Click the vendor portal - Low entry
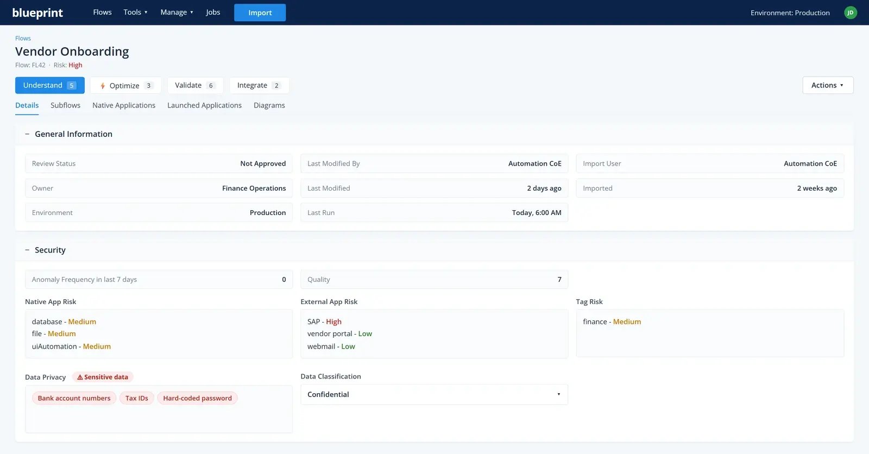The height and width of the screenshot is (454, 869). click(339, 333)
